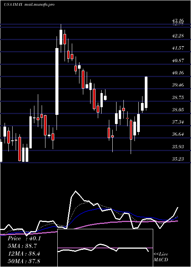Select the 35.23 price axis label
This screenshot has height=267, width=191.
click(178, 159)
